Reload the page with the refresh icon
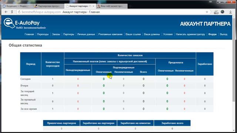Viewport: 237px width, 133px height. pos(19,12)
